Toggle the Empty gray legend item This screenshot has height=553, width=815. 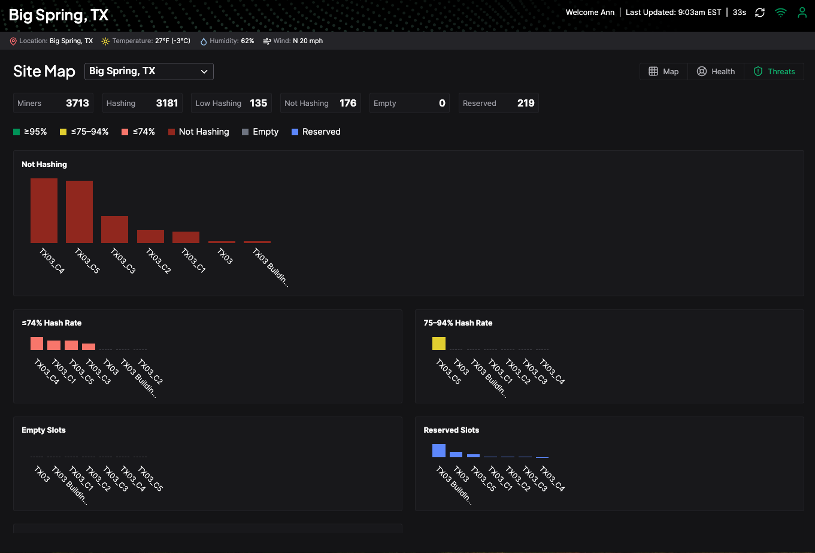pyautogui.click(x=260, y=132)
